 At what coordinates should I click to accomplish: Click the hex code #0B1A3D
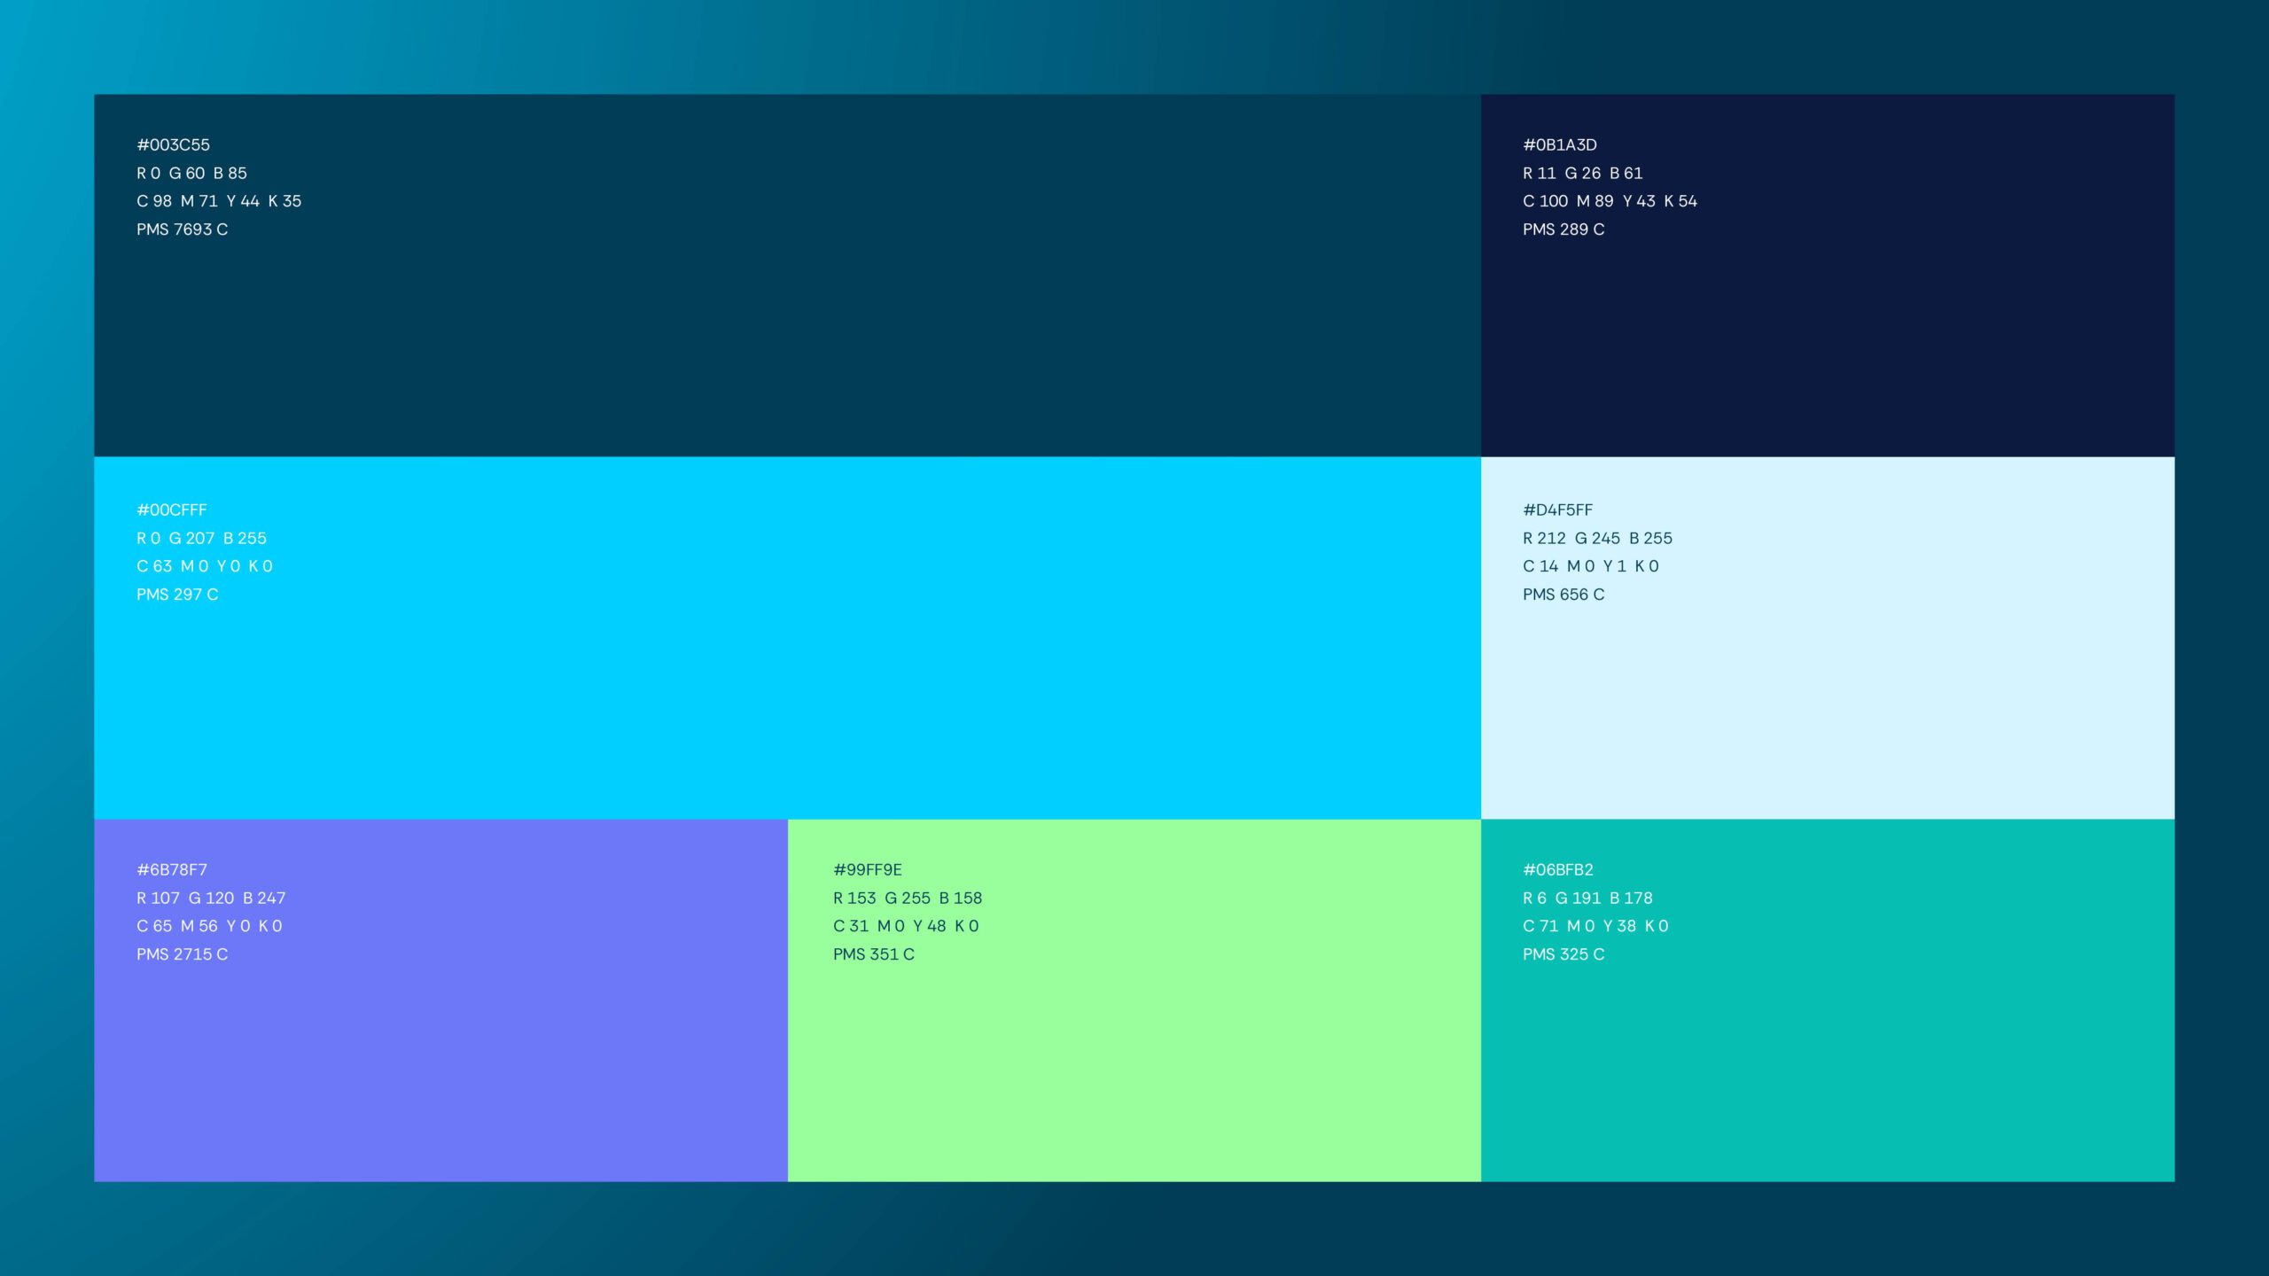(1560, 144)
